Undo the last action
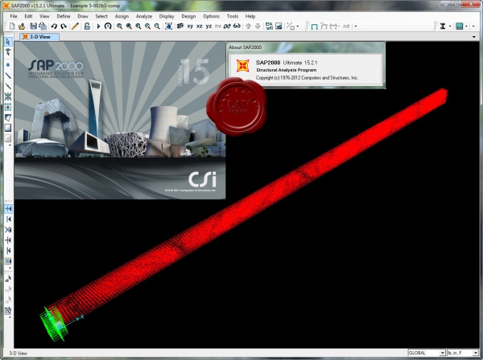The height and width of the screenshot is (360, 483). coord(54,27)
